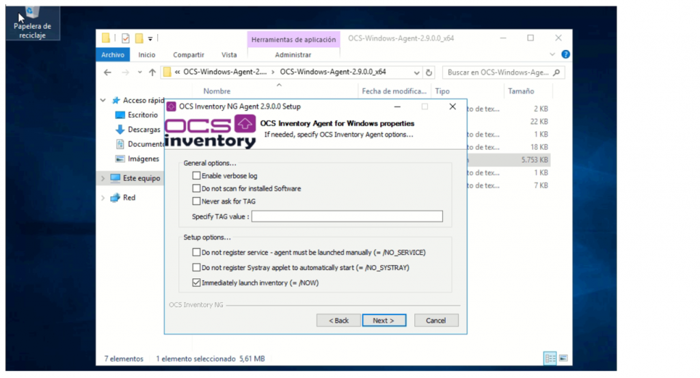Select the file row sized 22 KB

click(508, 122)
